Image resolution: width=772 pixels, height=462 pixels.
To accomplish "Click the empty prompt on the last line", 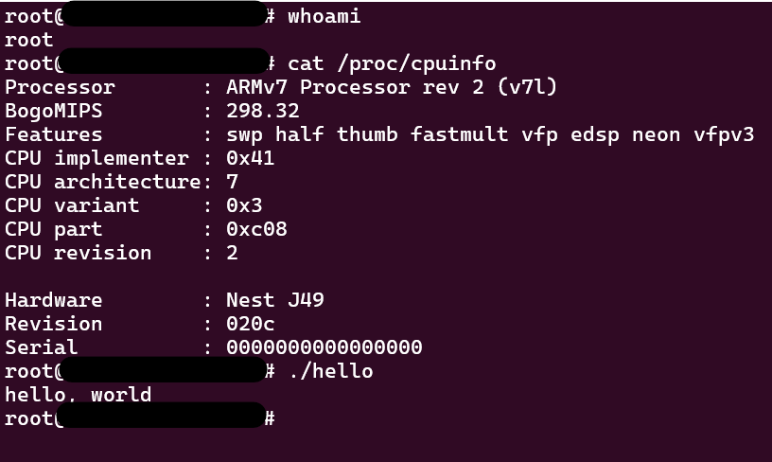I will 284,418.
